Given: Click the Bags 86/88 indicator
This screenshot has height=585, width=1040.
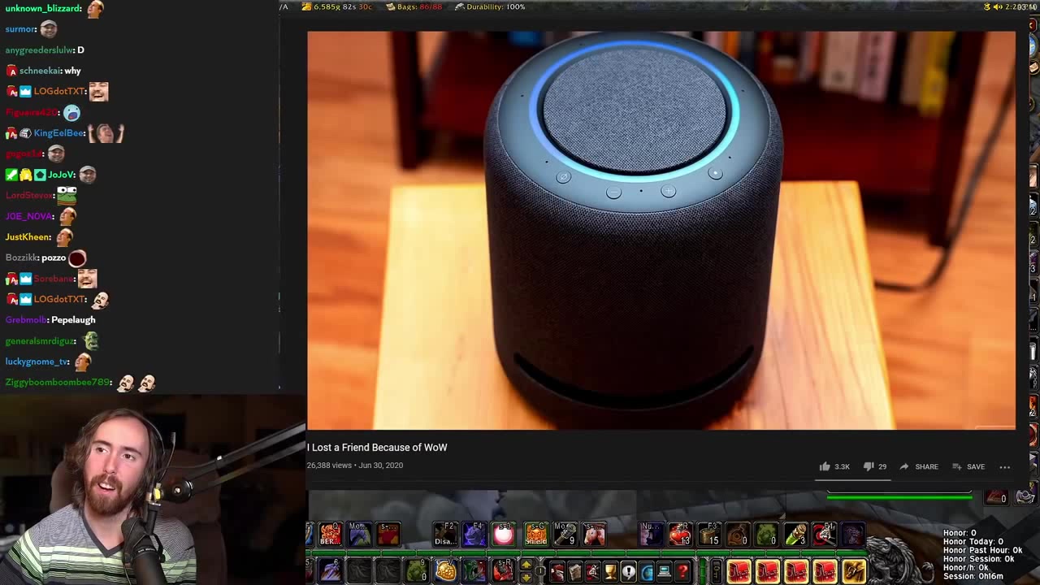Looking at the screenshot, I should [414, 6].
